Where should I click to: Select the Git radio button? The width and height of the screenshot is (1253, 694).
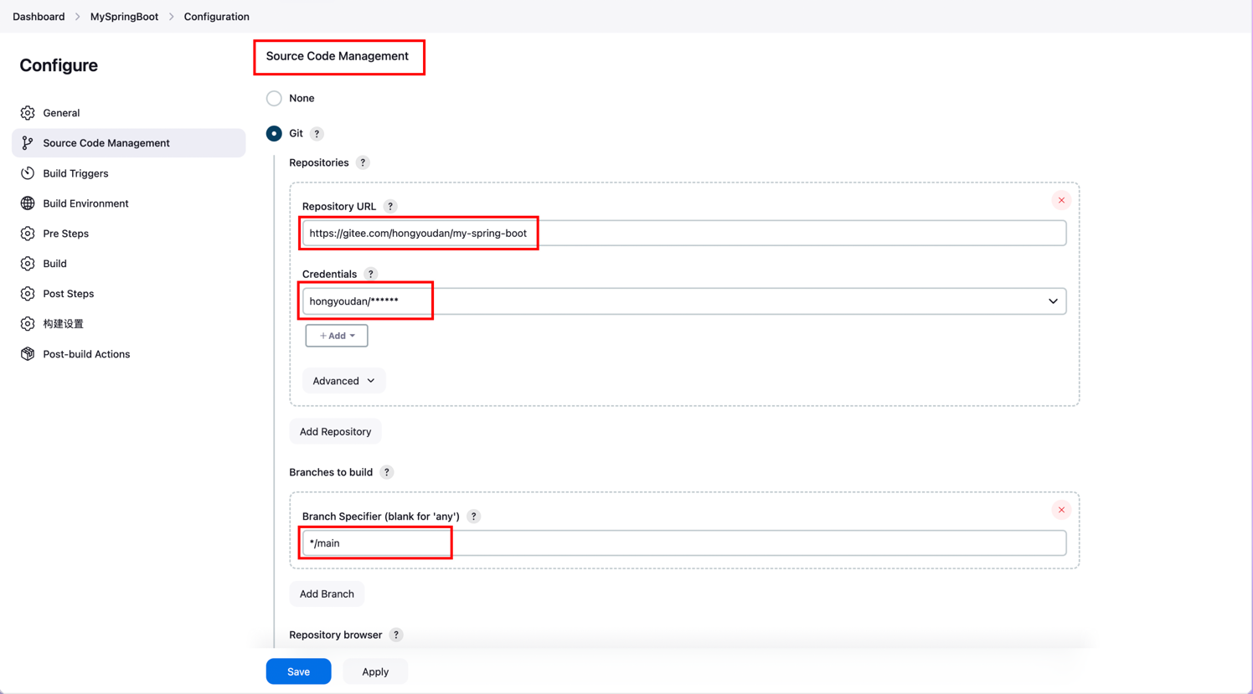274,134
